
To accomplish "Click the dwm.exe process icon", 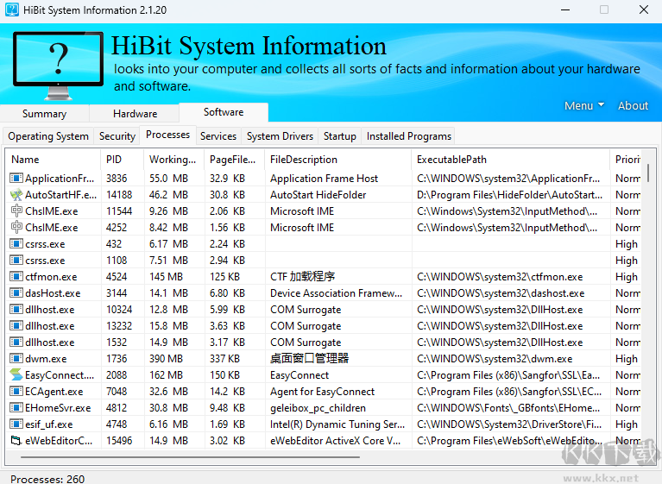I will 16,359.
